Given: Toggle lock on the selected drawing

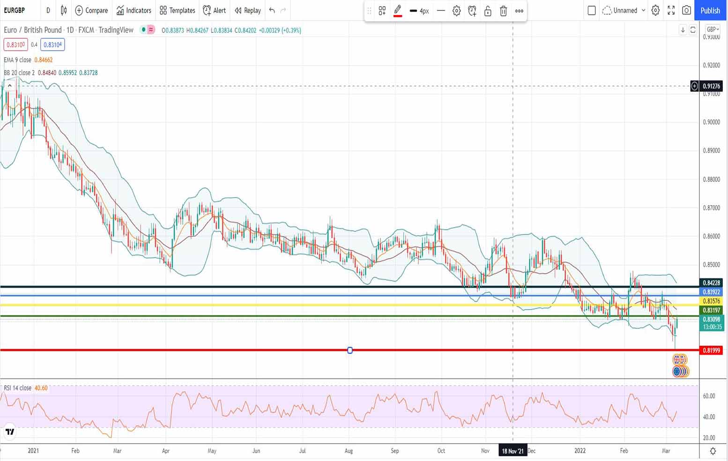Looking at the screenshot, I should click(488, 11).
